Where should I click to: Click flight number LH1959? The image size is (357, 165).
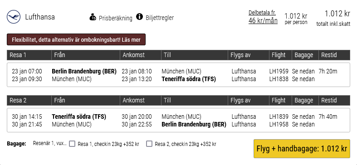click(279, 72)
